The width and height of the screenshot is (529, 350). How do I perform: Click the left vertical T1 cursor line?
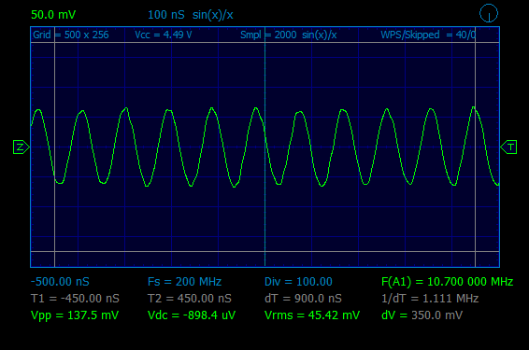[x=54, y=151]
